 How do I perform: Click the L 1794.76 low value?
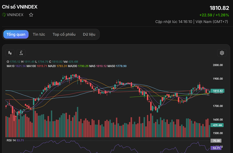tap(42, 62)
